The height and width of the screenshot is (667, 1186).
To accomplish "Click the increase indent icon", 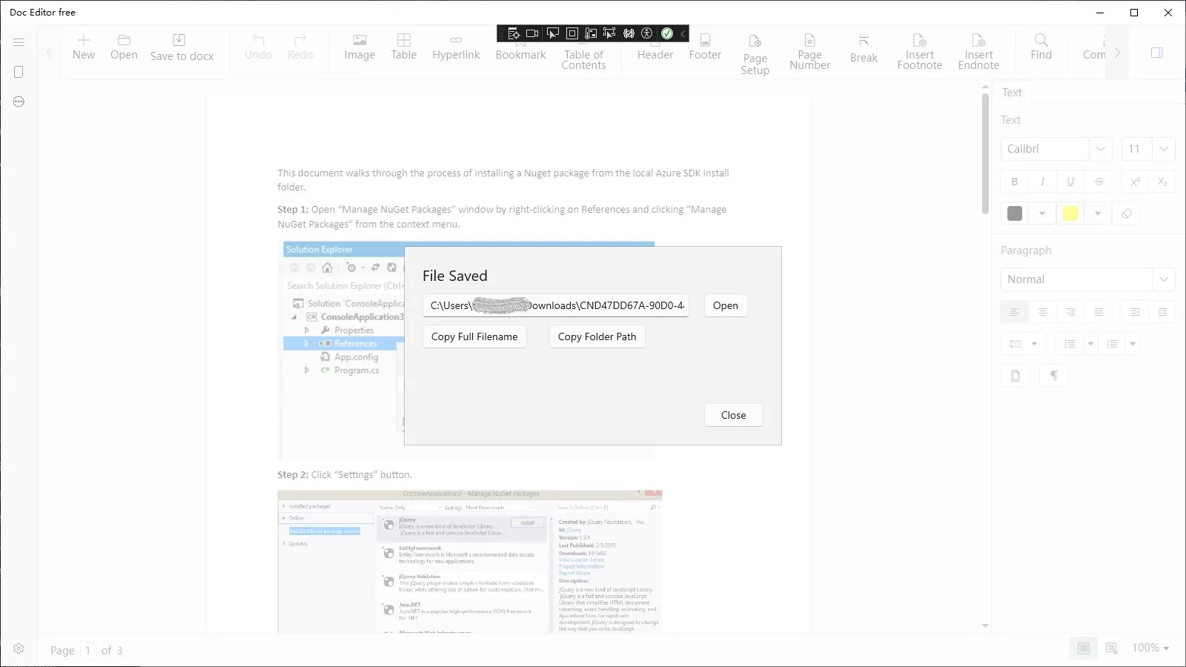I will click(1162, 312).
